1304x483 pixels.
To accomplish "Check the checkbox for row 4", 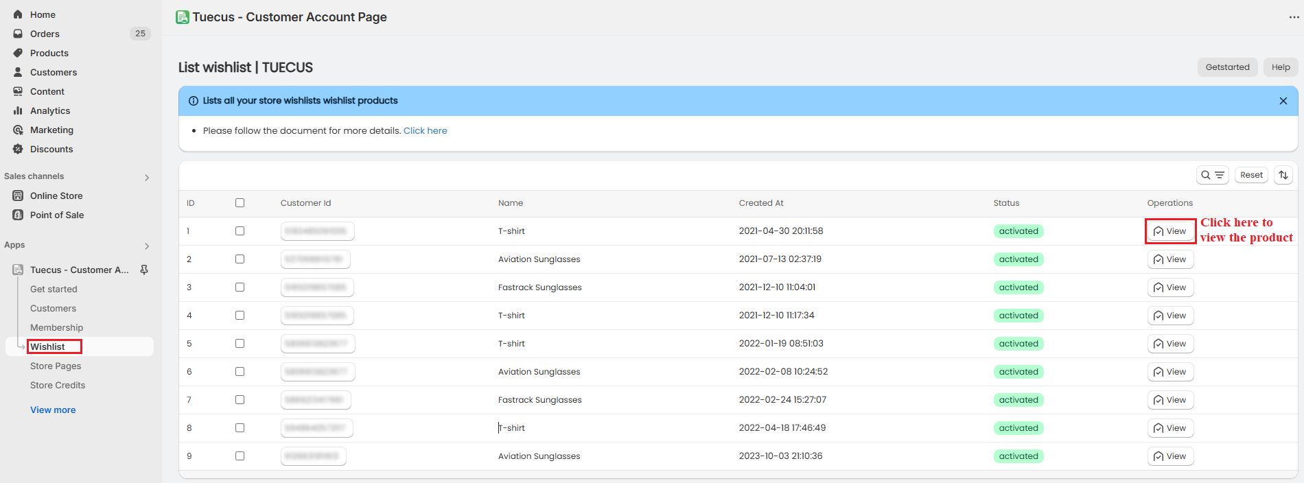I will pyautogui.click(x=240, y=316).
